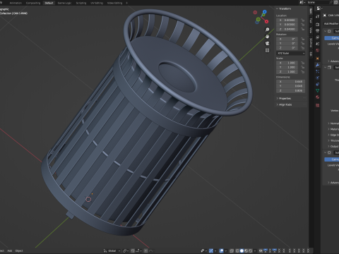
Task: Select Rendered viewport shading mode
Action: (251, 250)
